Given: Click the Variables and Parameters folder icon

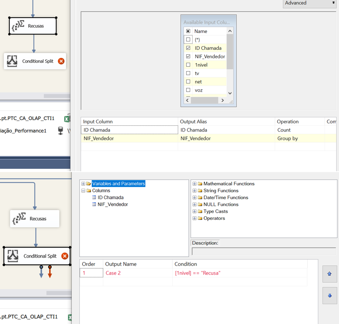Looking at the screenshot, I should [89, 183].
